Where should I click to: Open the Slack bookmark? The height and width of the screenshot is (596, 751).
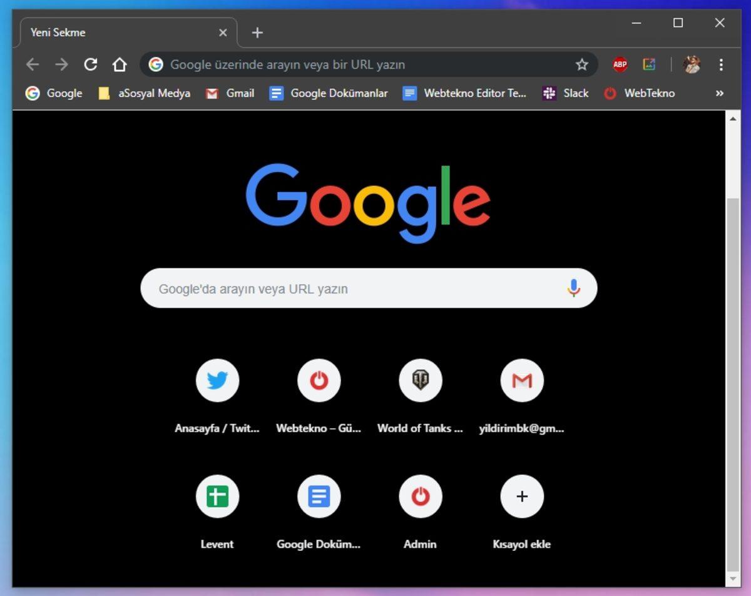565,93
